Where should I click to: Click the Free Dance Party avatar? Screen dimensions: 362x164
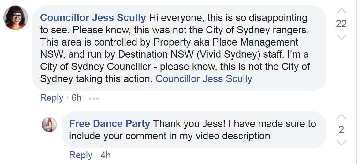tap(49, 124)
